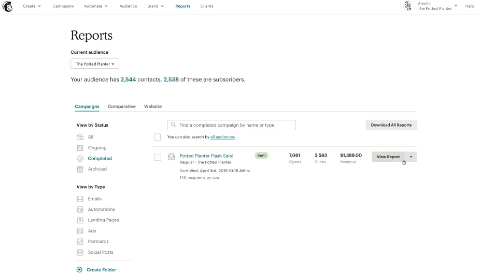The image size is (481, 276).
Task: Open the Create menu dropdown
Action: click(x=32, y=6)
